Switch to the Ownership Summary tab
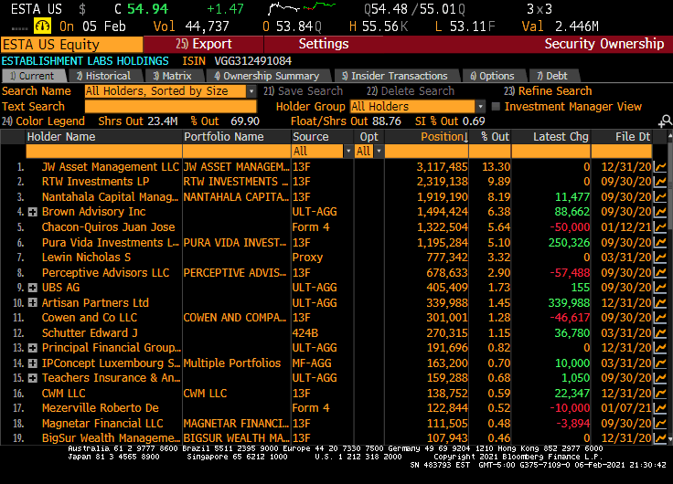This screenshot has width=673, height=484. coord(267,76)
